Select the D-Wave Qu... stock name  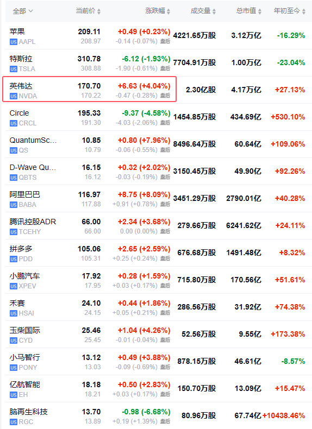pyautogui.click(x=33, y=167)
